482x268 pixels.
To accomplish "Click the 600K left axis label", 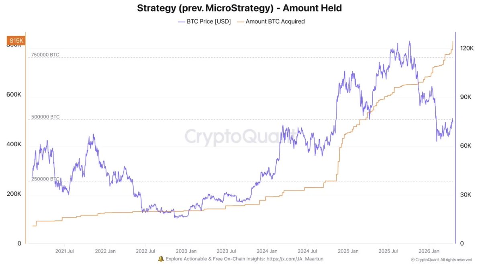I will pyautogui.click(x=14, y=95).
